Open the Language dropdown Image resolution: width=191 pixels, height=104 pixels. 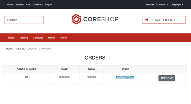[177, 4]
